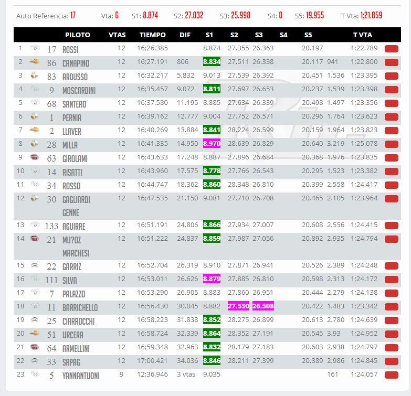Click the Honda logo beside Girolami
411x396 pixels.
(x=35, y=157)
